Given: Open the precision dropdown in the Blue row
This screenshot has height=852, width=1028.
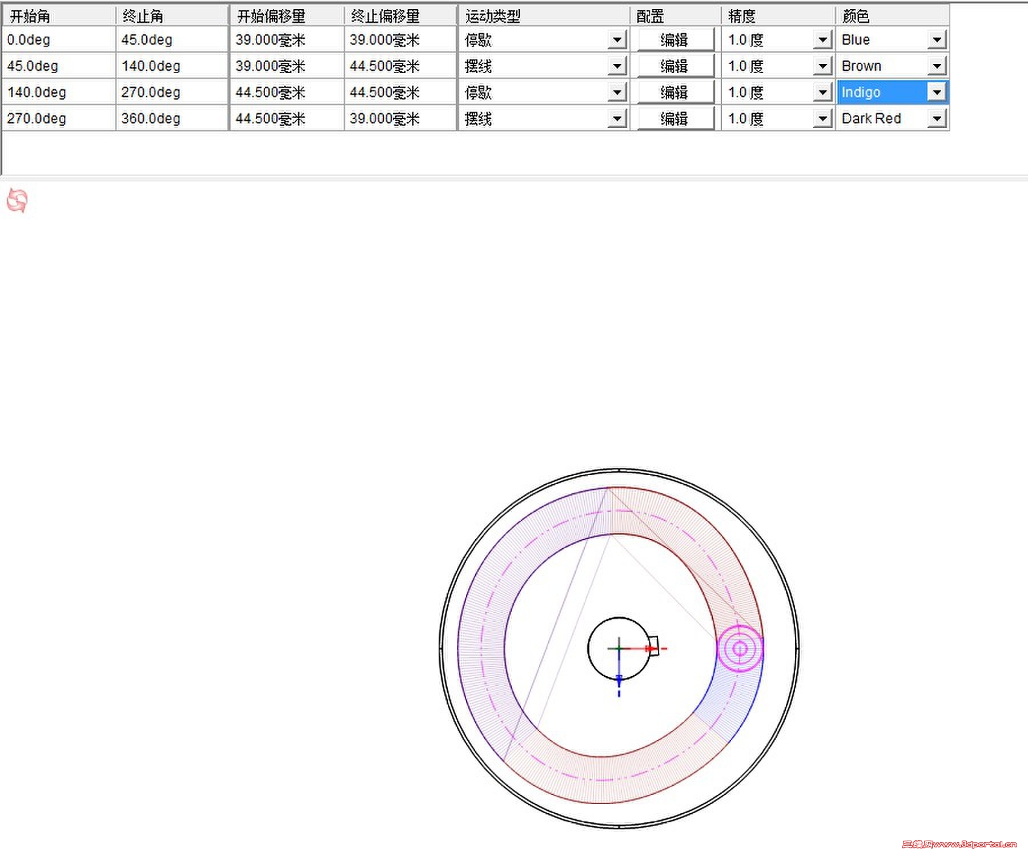Looking at the screenshot, I should (822, 40).
